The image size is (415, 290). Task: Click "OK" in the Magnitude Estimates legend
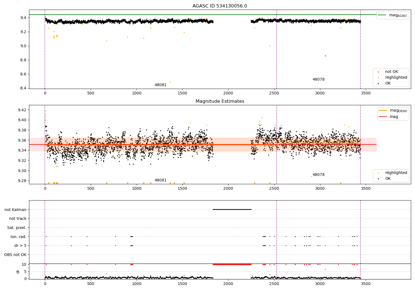[x=388, y=179]
